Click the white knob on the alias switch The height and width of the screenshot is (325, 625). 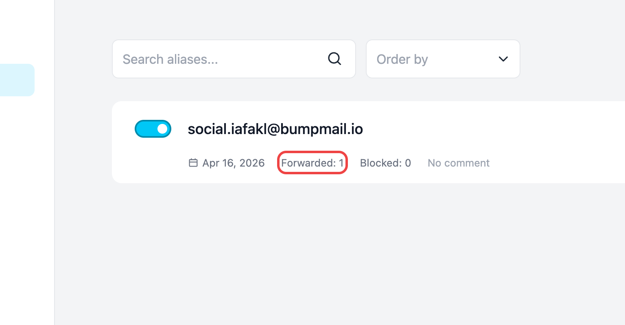coord(162,129)
